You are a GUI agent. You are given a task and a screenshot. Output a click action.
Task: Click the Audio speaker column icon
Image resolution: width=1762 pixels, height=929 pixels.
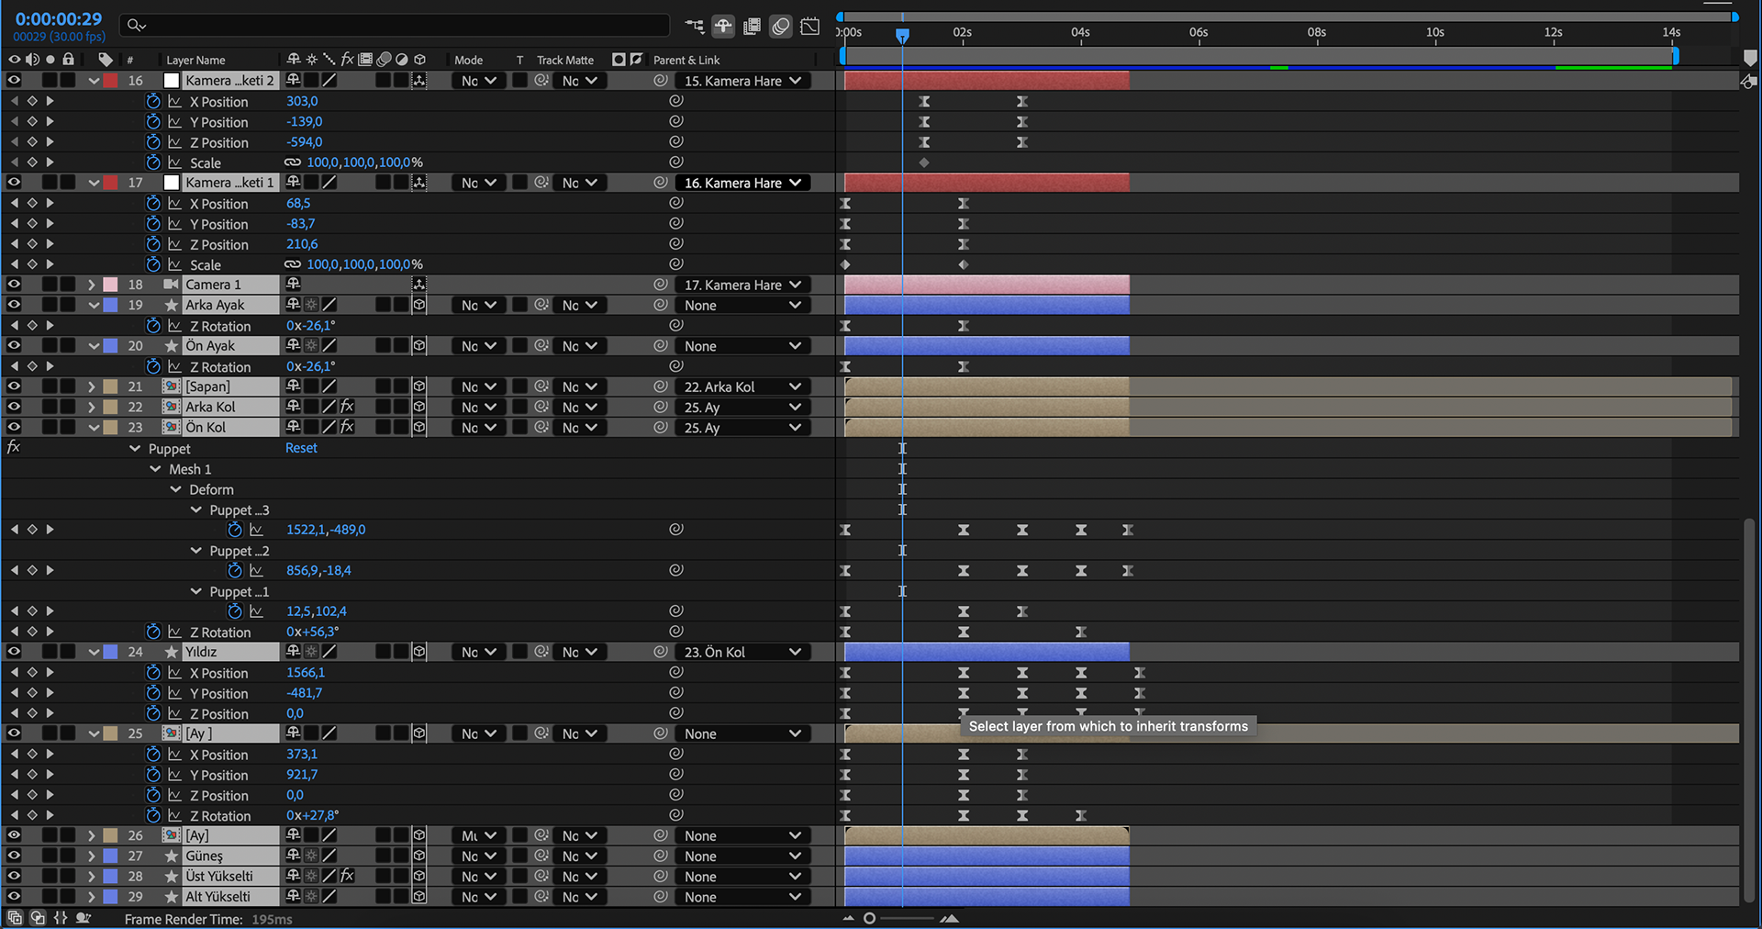(x=32, y=60)
